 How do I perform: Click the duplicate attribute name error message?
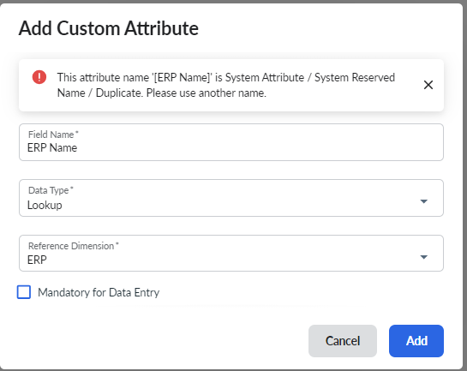pyautogui.click(x=226, y=85)
